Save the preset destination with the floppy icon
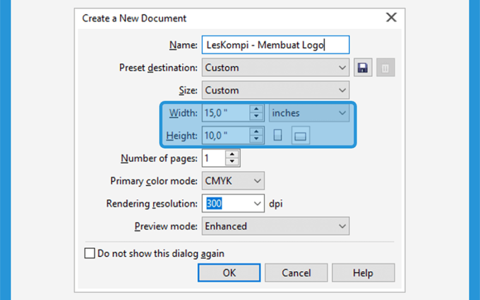480x300 pixels. [363, 67]
